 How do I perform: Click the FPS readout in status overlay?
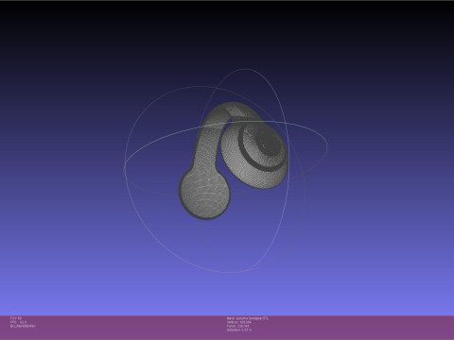19,322
